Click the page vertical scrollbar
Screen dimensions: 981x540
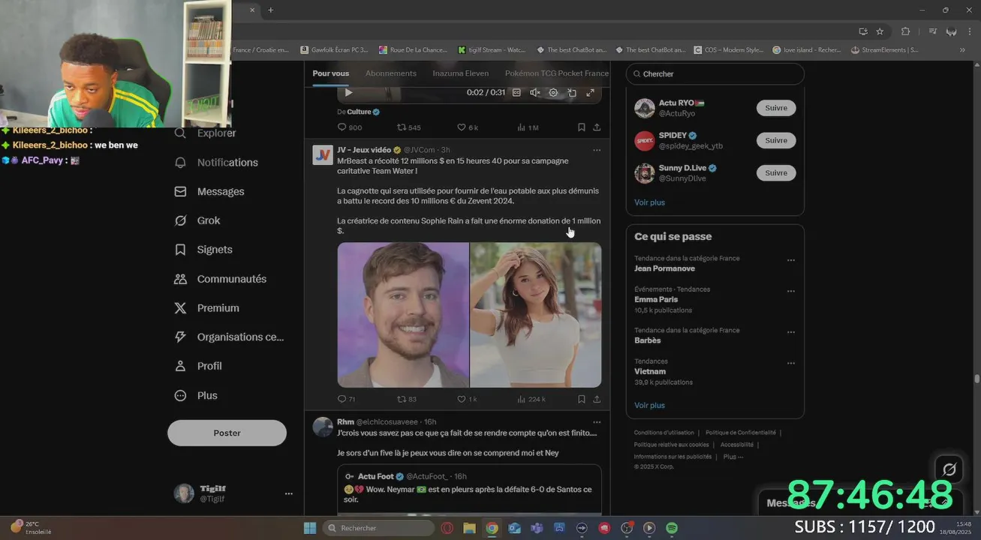pyautogui.click(x=976, y=379)
